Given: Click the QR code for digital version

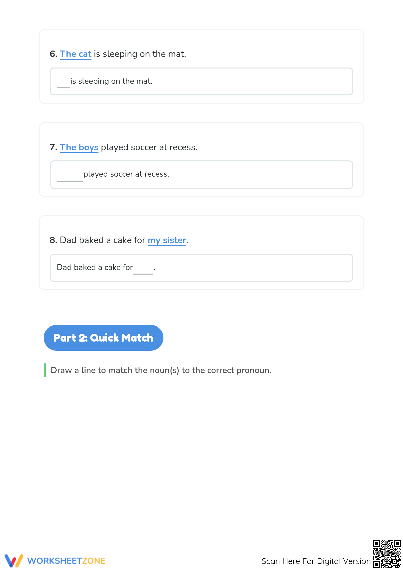Looking at the screenshot, I should (x=387, y=554).
